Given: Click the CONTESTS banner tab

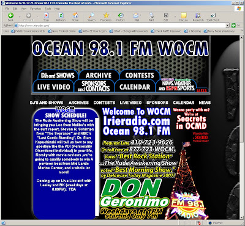Looking at the screenshot, I should tap(140, 75).
